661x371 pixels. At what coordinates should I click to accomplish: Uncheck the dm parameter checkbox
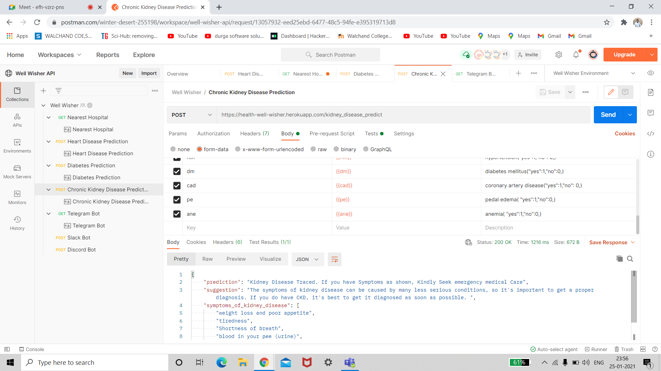(x=177, y=171)
